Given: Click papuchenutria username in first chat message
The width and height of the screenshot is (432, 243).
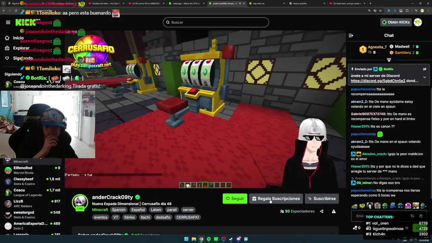Looking at the screenshot, I should tap(363, 89).
